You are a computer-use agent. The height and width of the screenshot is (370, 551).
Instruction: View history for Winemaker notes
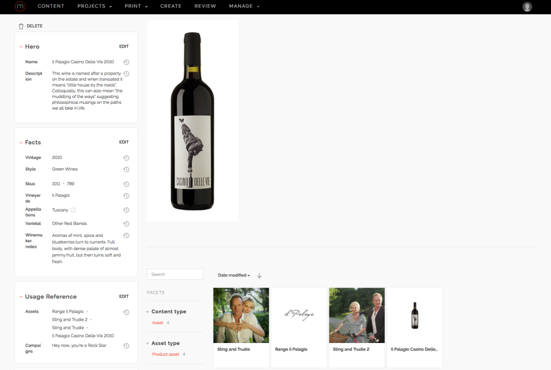click(x=126, y=236)
